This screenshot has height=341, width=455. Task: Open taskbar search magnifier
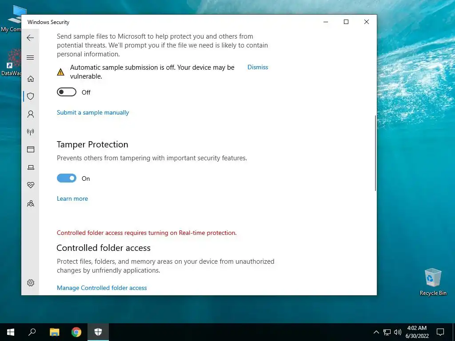[32, 332]
